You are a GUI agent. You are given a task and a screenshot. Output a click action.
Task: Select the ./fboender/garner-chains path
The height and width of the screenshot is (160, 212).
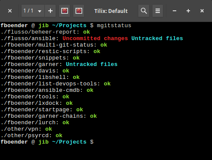tap(44, 116)
